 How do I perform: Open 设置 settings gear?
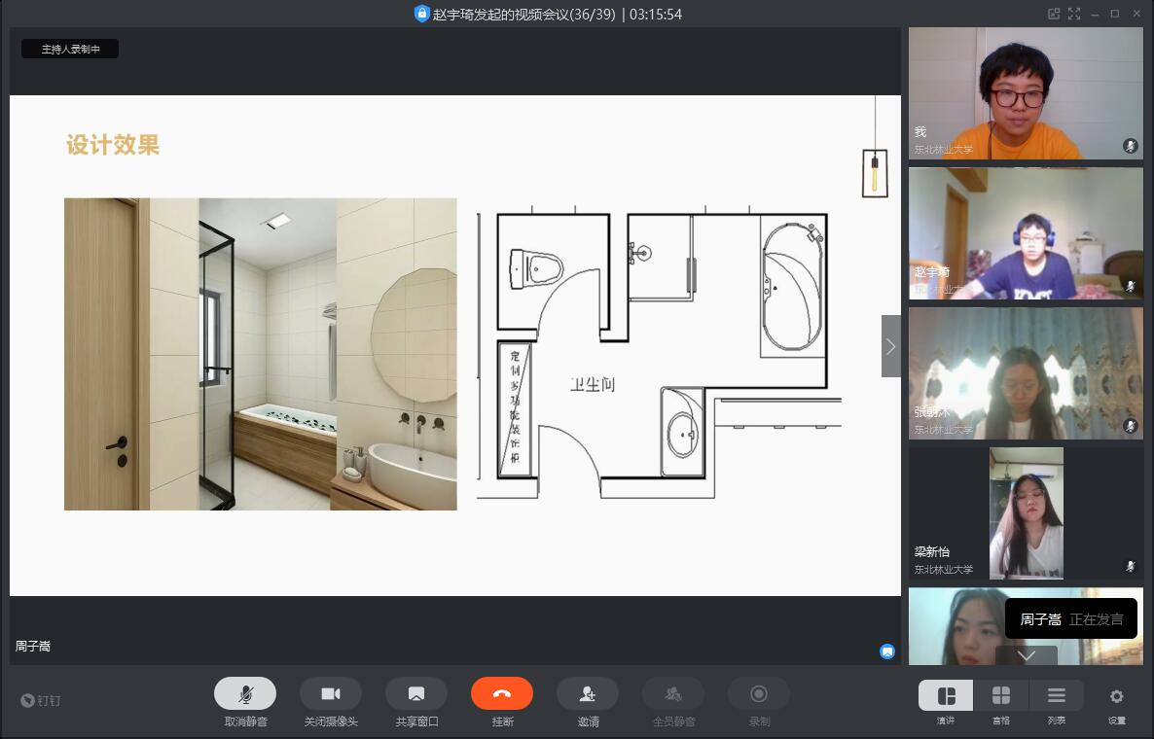pos(1116,697)
